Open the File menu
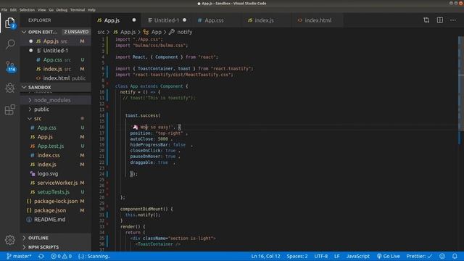 [4, 9]
